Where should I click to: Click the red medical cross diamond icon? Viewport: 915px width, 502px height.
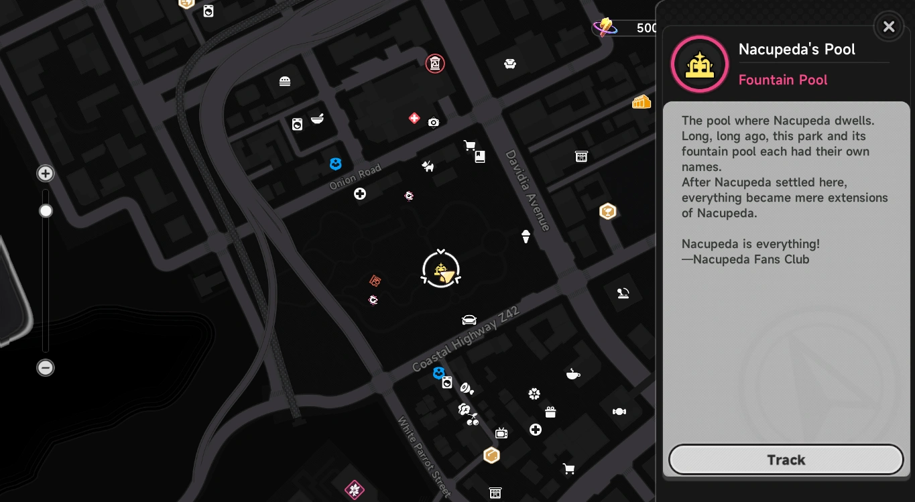(414, 119)
